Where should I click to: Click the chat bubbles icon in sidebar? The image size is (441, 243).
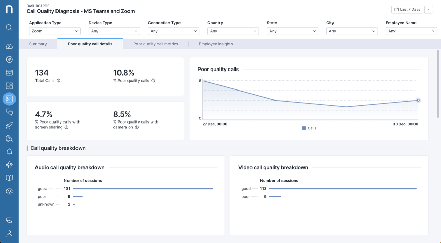pos(9,112)
